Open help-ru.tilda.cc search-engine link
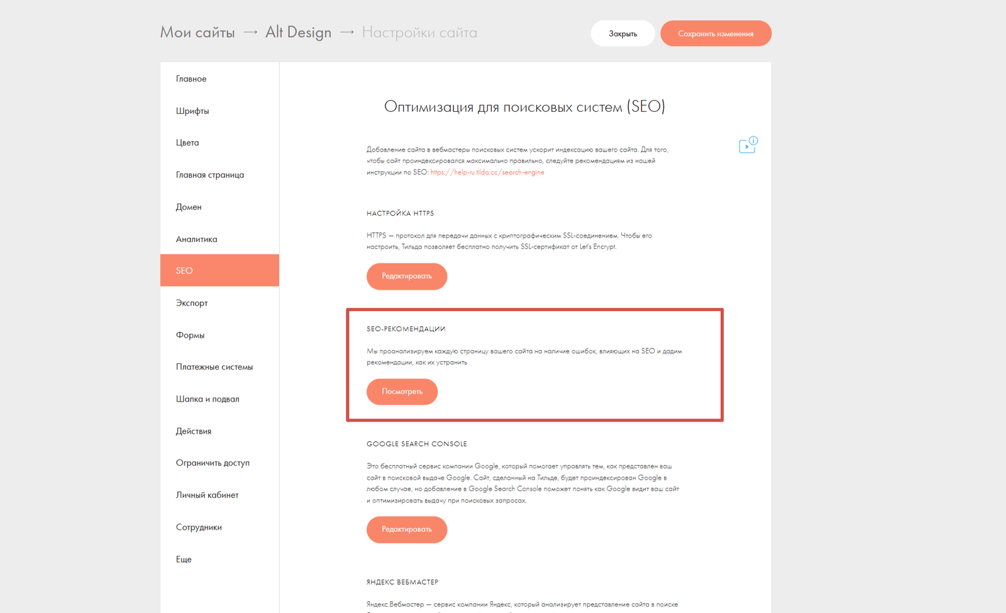1006x613 pixels. click(x=487, y=172)
